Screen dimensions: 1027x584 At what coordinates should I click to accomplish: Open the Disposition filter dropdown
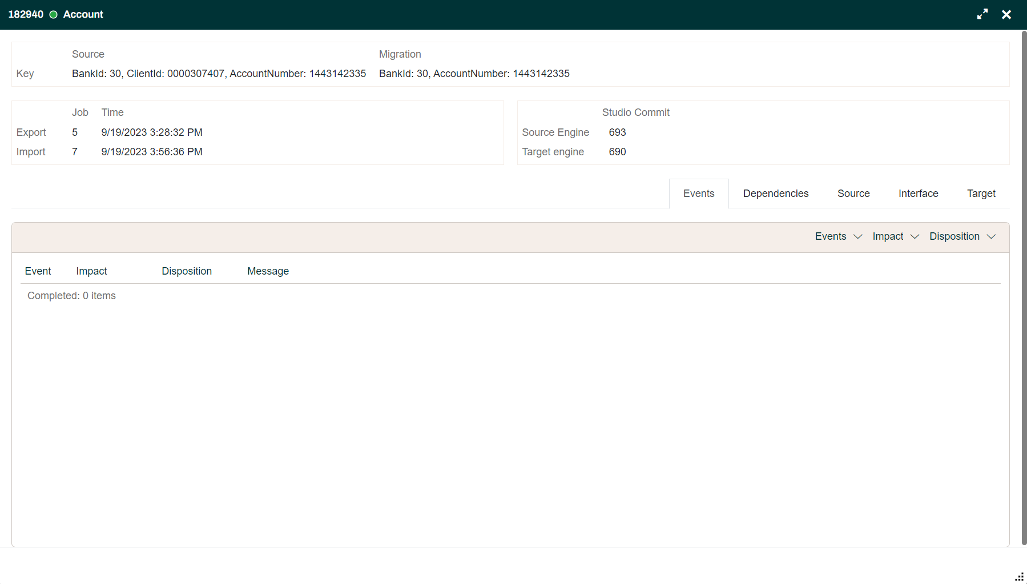tap(962, 236)
